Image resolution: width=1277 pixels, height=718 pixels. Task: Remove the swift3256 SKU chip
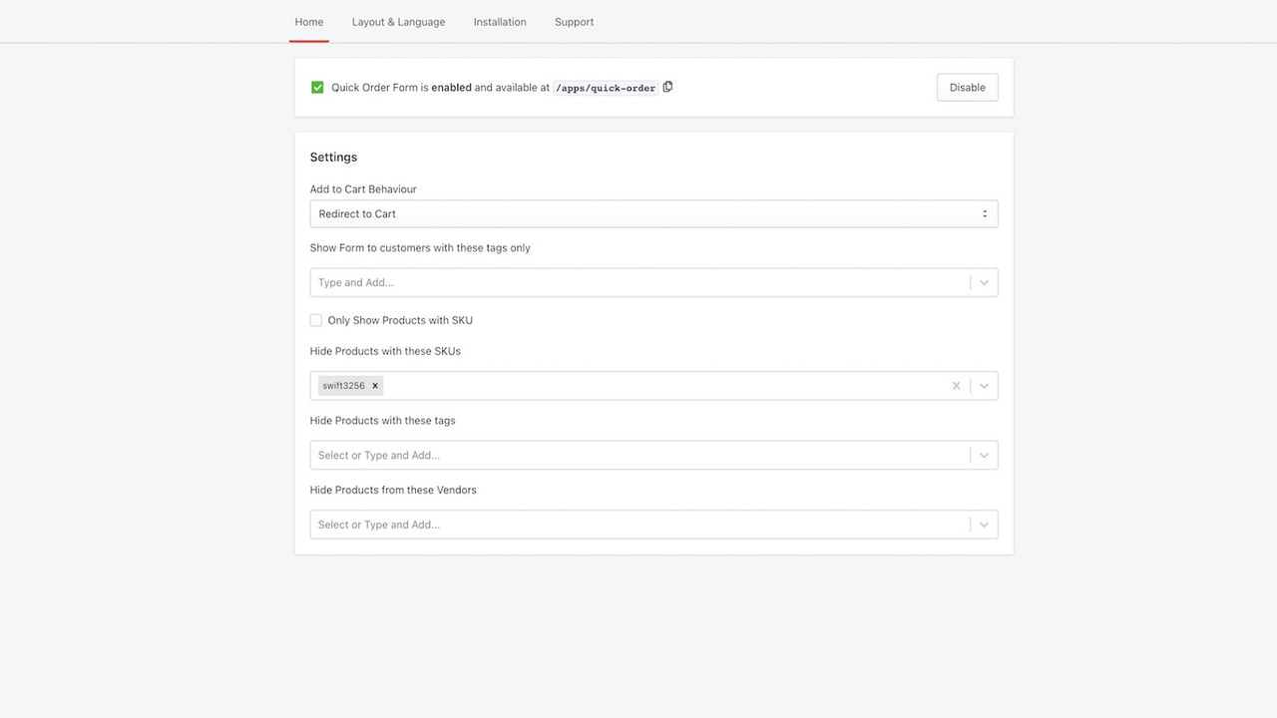[375, 386]
